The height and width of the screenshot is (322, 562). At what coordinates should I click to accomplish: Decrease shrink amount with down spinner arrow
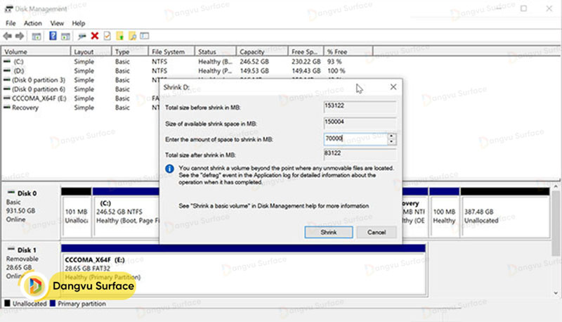pos(392,142)
